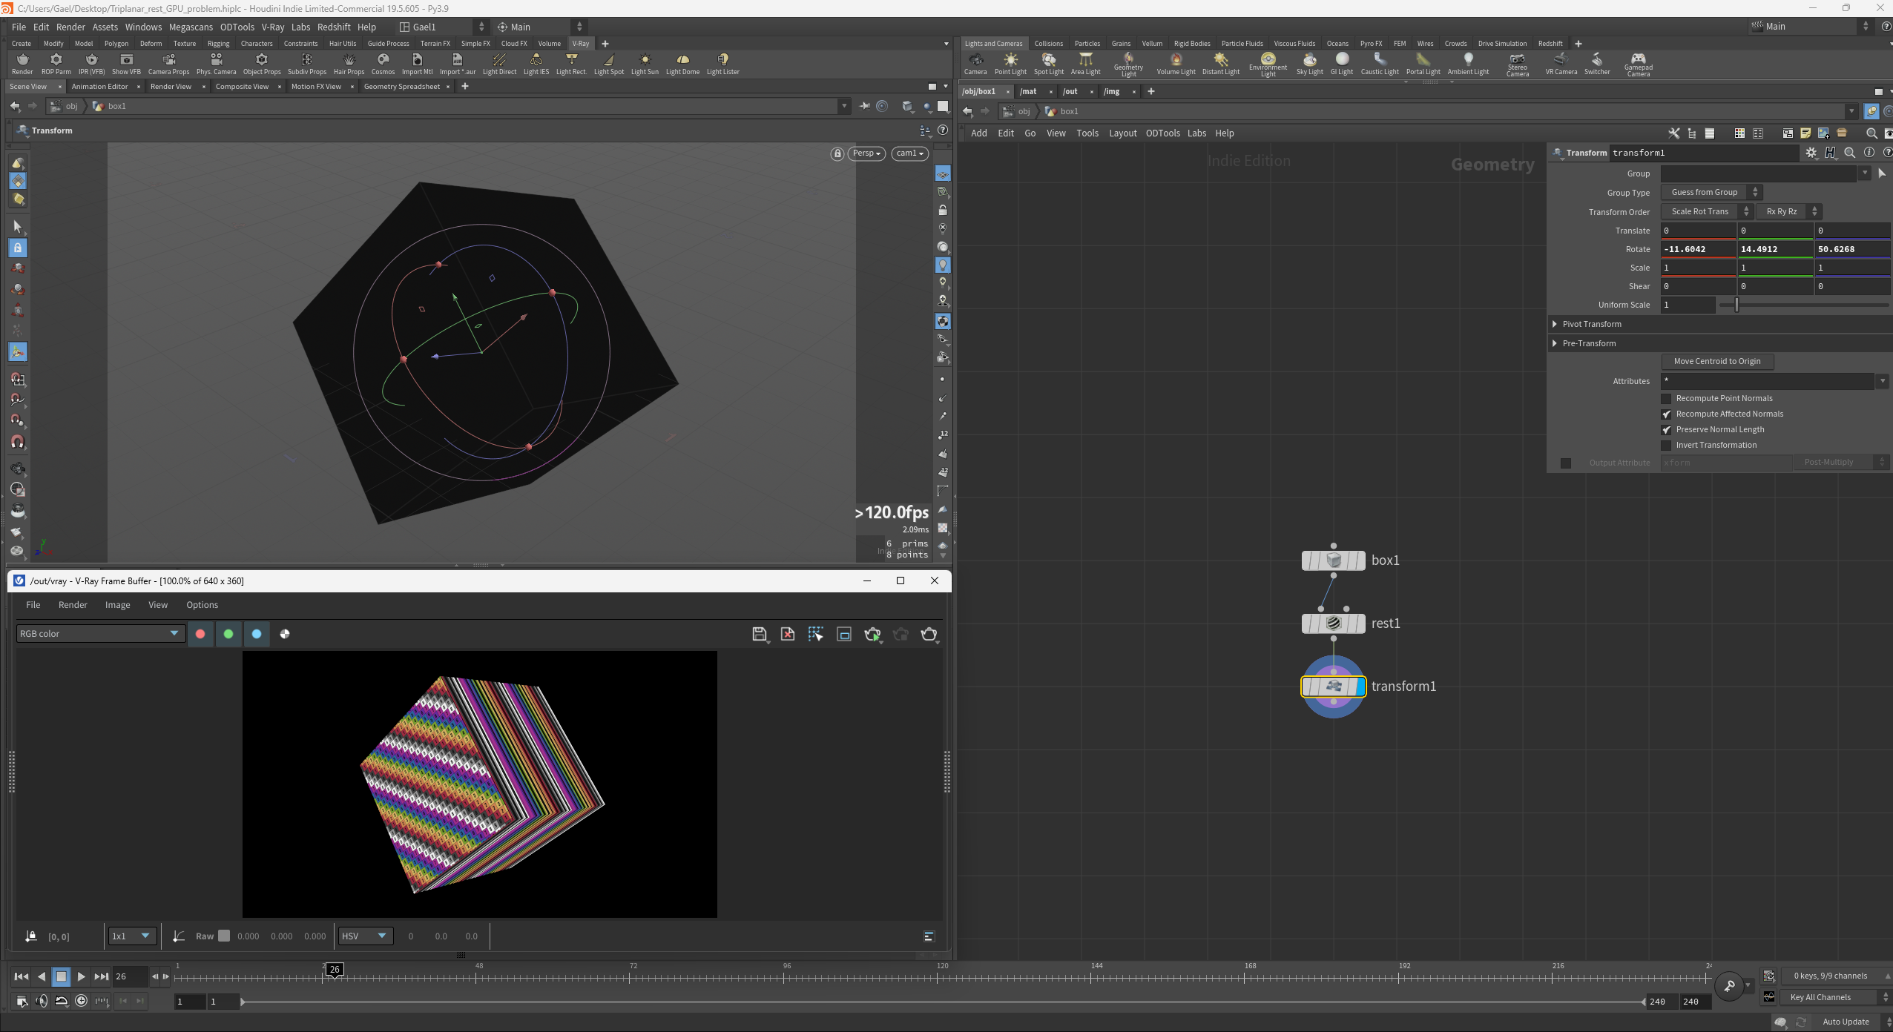Play animation forward
The width and height of the screenshot is (1893, 1032).
pos(81,976)
